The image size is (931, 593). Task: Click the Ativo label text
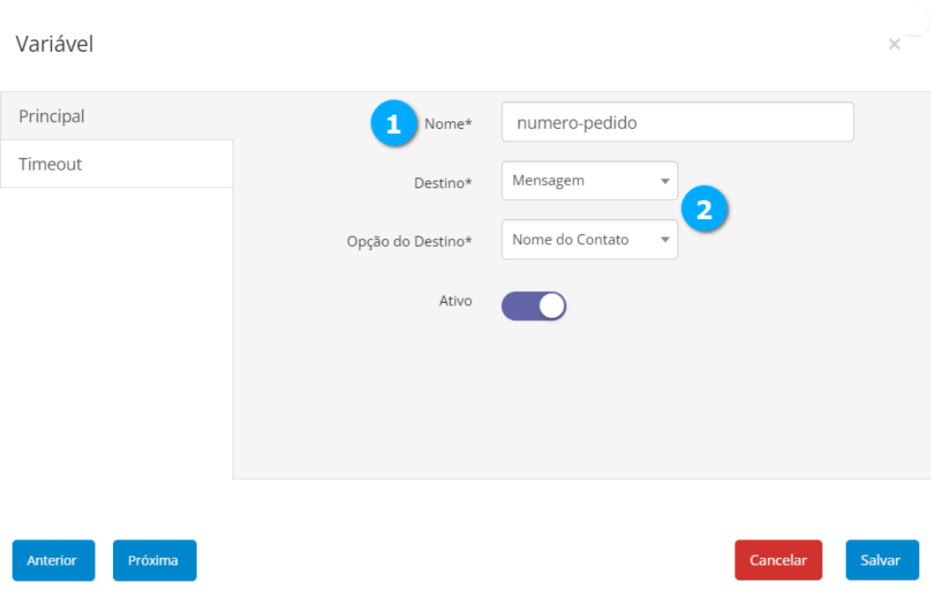[x=456, y=300]
